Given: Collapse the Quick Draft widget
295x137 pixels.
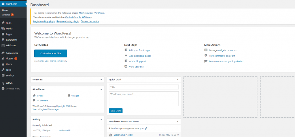Looking at the screenshot, I should click(x=177, y=80).
